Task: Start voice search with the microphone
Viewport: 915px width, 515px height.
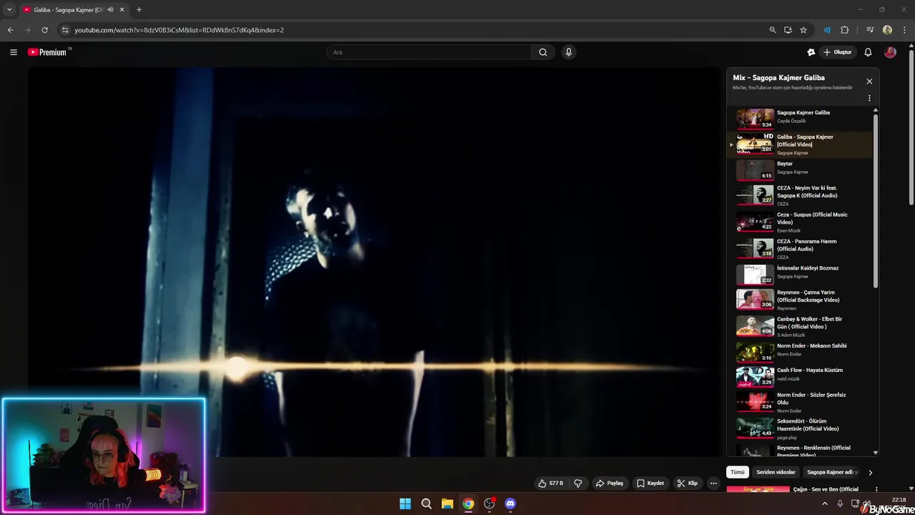Action: pyautogui.click(x=568, y=52)
